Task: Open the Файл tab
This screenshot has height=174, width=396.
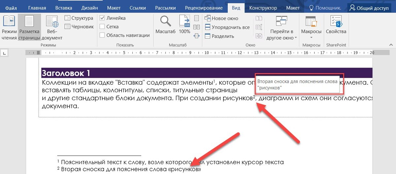Action: click(11, 8)
